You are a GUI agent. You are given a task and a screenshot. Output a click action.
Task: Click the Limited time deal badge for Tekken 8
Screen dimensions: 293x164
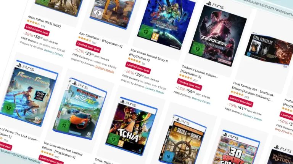point(190,84)
